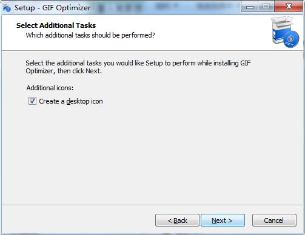This screenshot has height=235, width=305.
Task: Click the blue disc in the installer graphic
Action: pos(291,39)
